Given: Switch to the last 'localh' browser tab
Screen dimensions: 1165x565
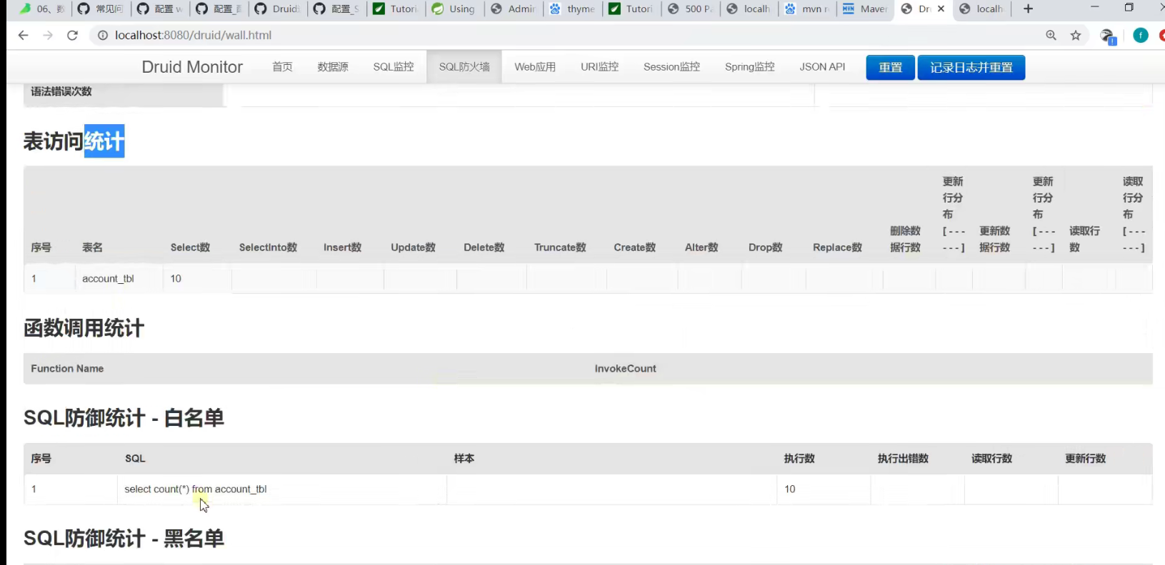Looking at the screenshot, I should pyautogui.click(x=982, y=9).
